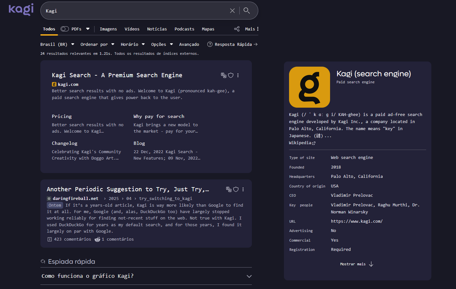The height and width of the screenshot is (289, 456).
Task: Open the Ordenar por dropdown
Action: (x=97, y=44)
